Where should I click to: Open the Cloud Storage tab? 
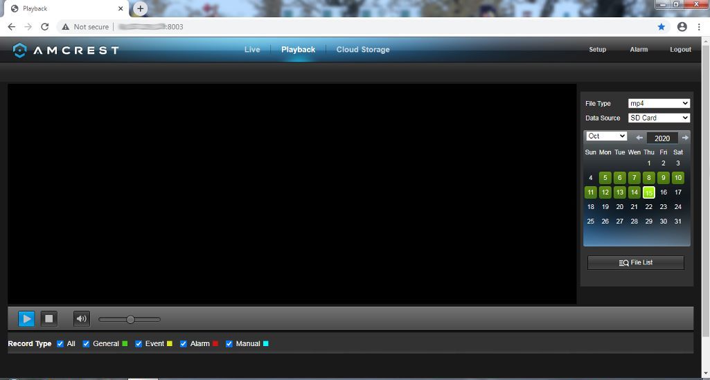(x=363, y=50)
